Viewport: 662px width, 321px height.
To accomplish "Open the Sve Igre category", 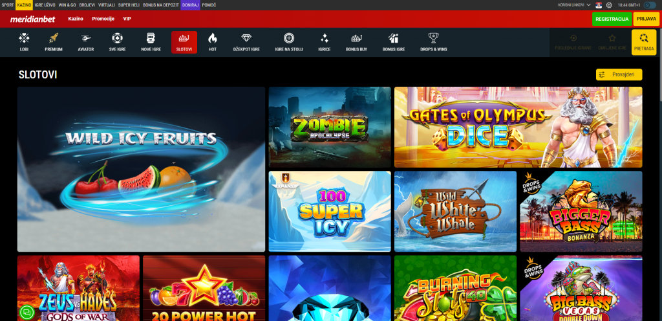I will 118,42.
